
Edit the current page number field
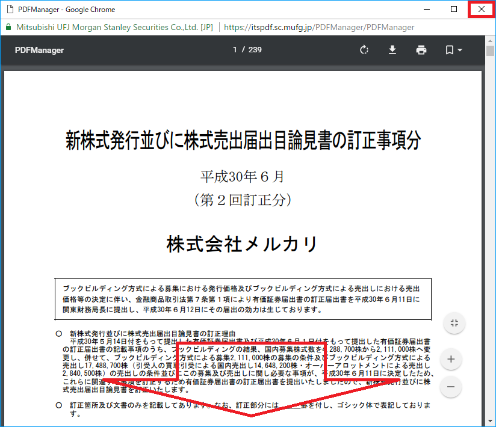click(235, 50)
